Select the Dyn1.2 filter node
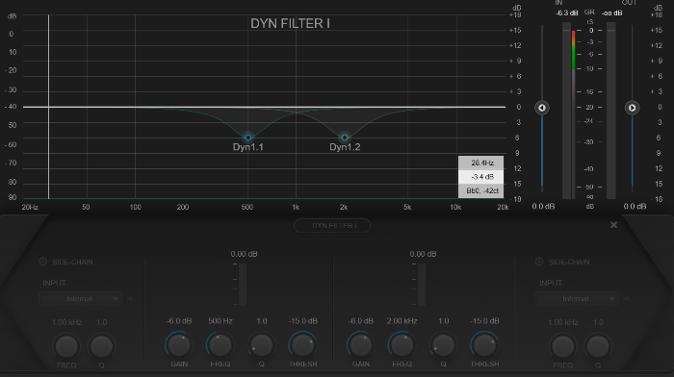Viewport: 674px width, 377px height. [x=345, y=138]
